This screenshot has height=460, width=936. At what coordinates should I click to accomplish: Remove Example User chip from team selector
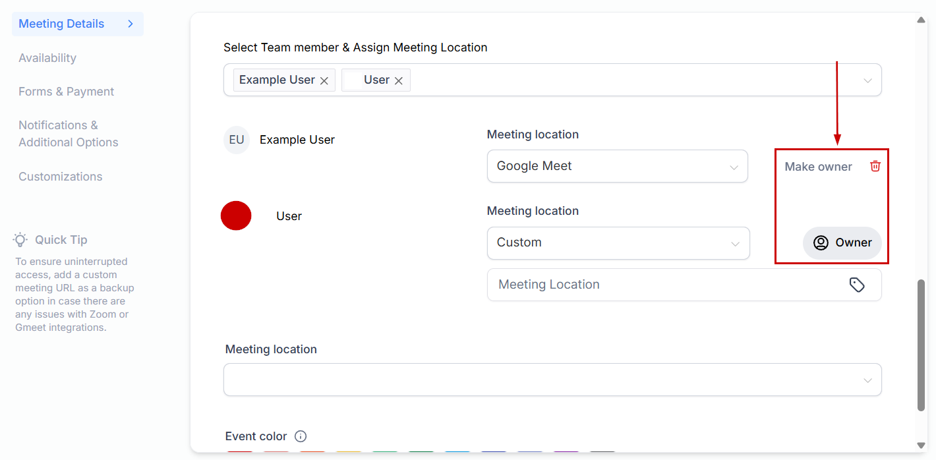coord(324,80)
